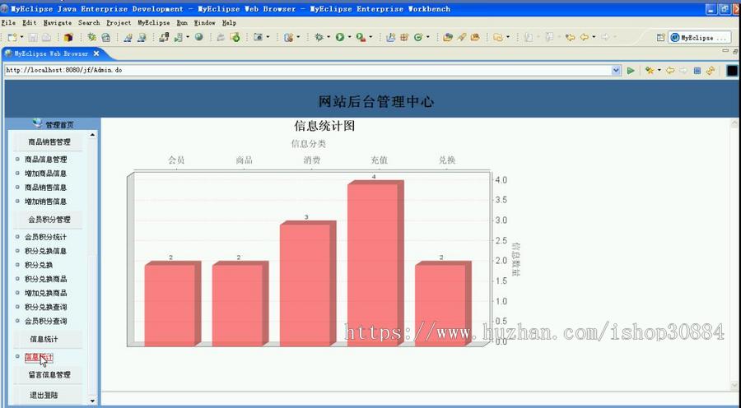Open the MyEclipse menu
741x408 pixels.
(x=154, y=22)
